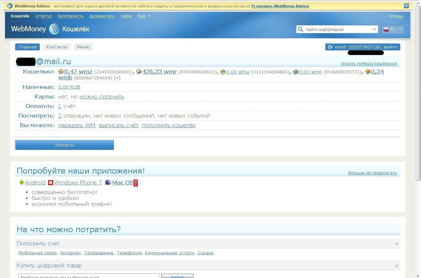This screenshot has width=421, height=278.
Task: Focus the Найти информацию search field
Action: (337, 29)
